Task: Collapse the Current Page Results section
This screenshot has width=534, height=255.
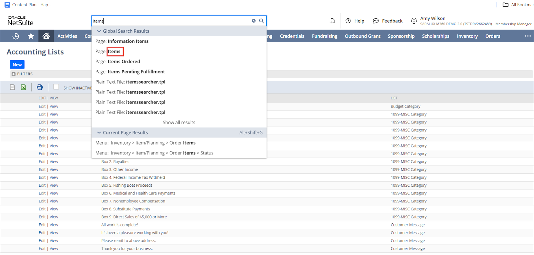Action: tap(99, 132)
